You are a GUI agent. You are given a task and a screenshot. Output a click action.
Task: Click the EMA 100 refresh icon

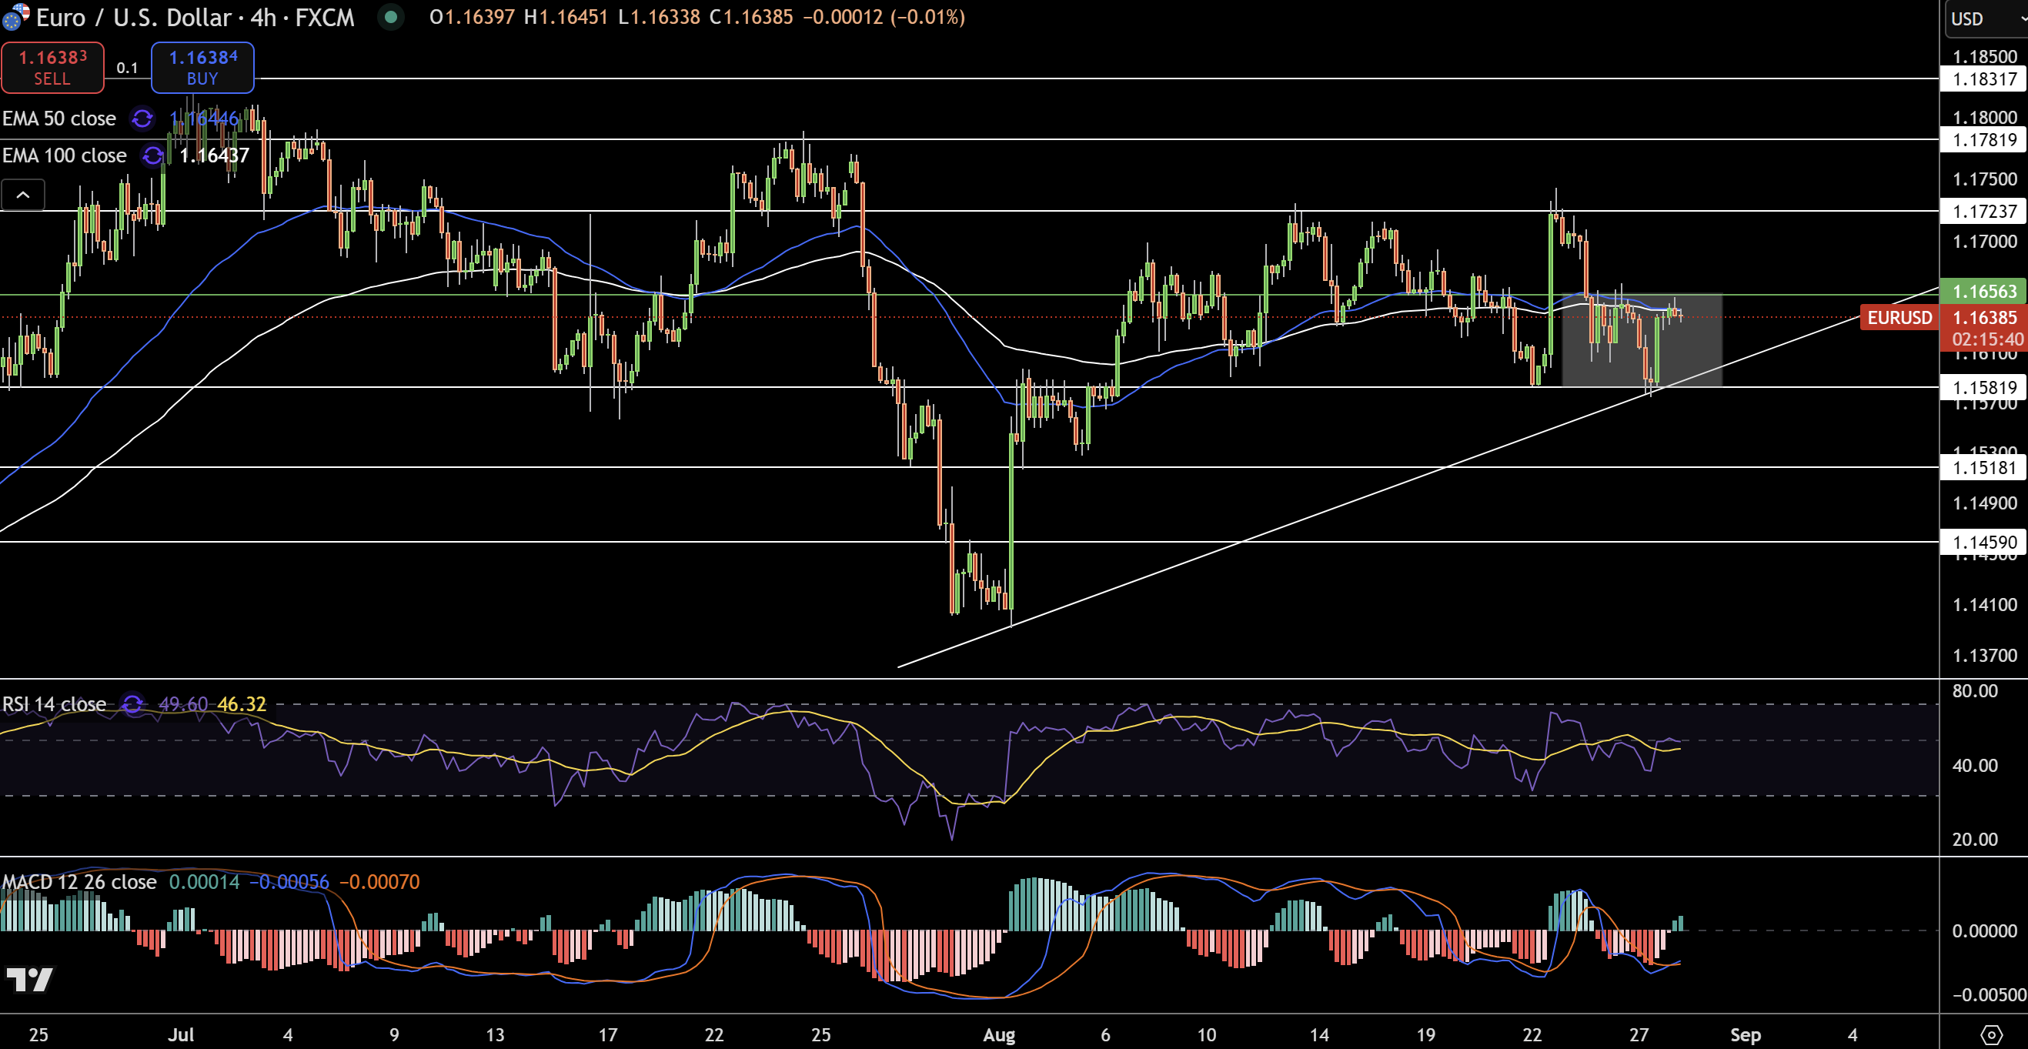pyautogui.click(x=152, y=155)
